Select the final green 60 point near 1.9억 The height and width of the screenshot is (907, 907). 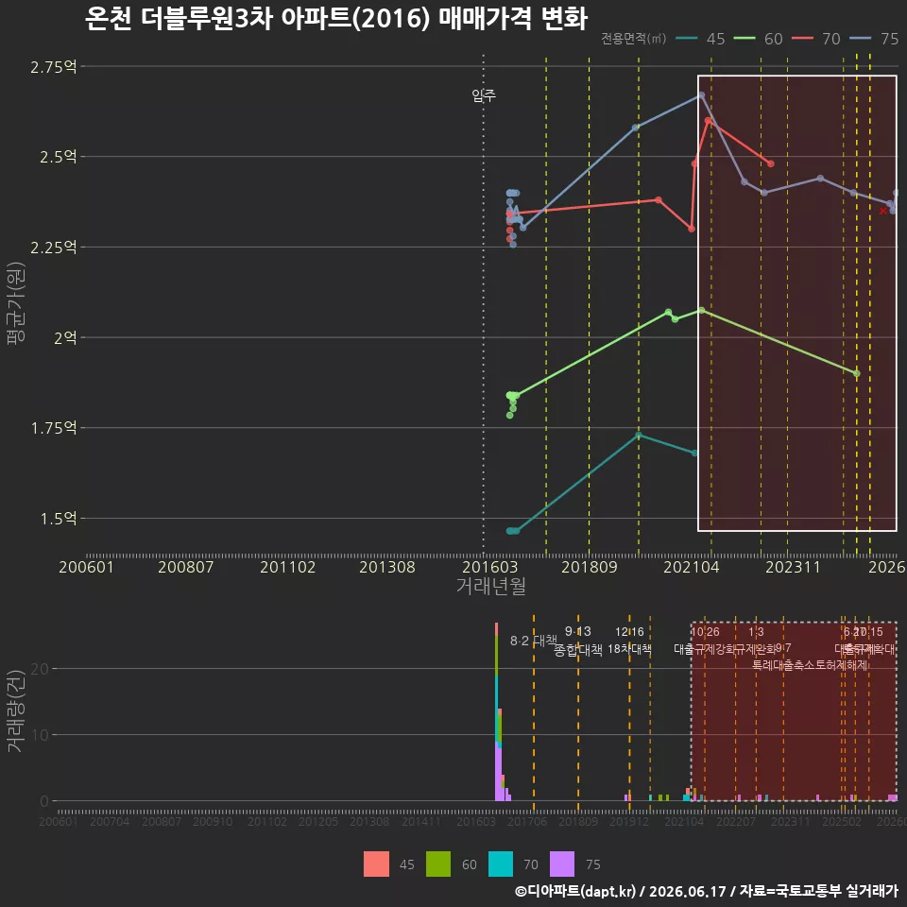[x=857, y=374]
